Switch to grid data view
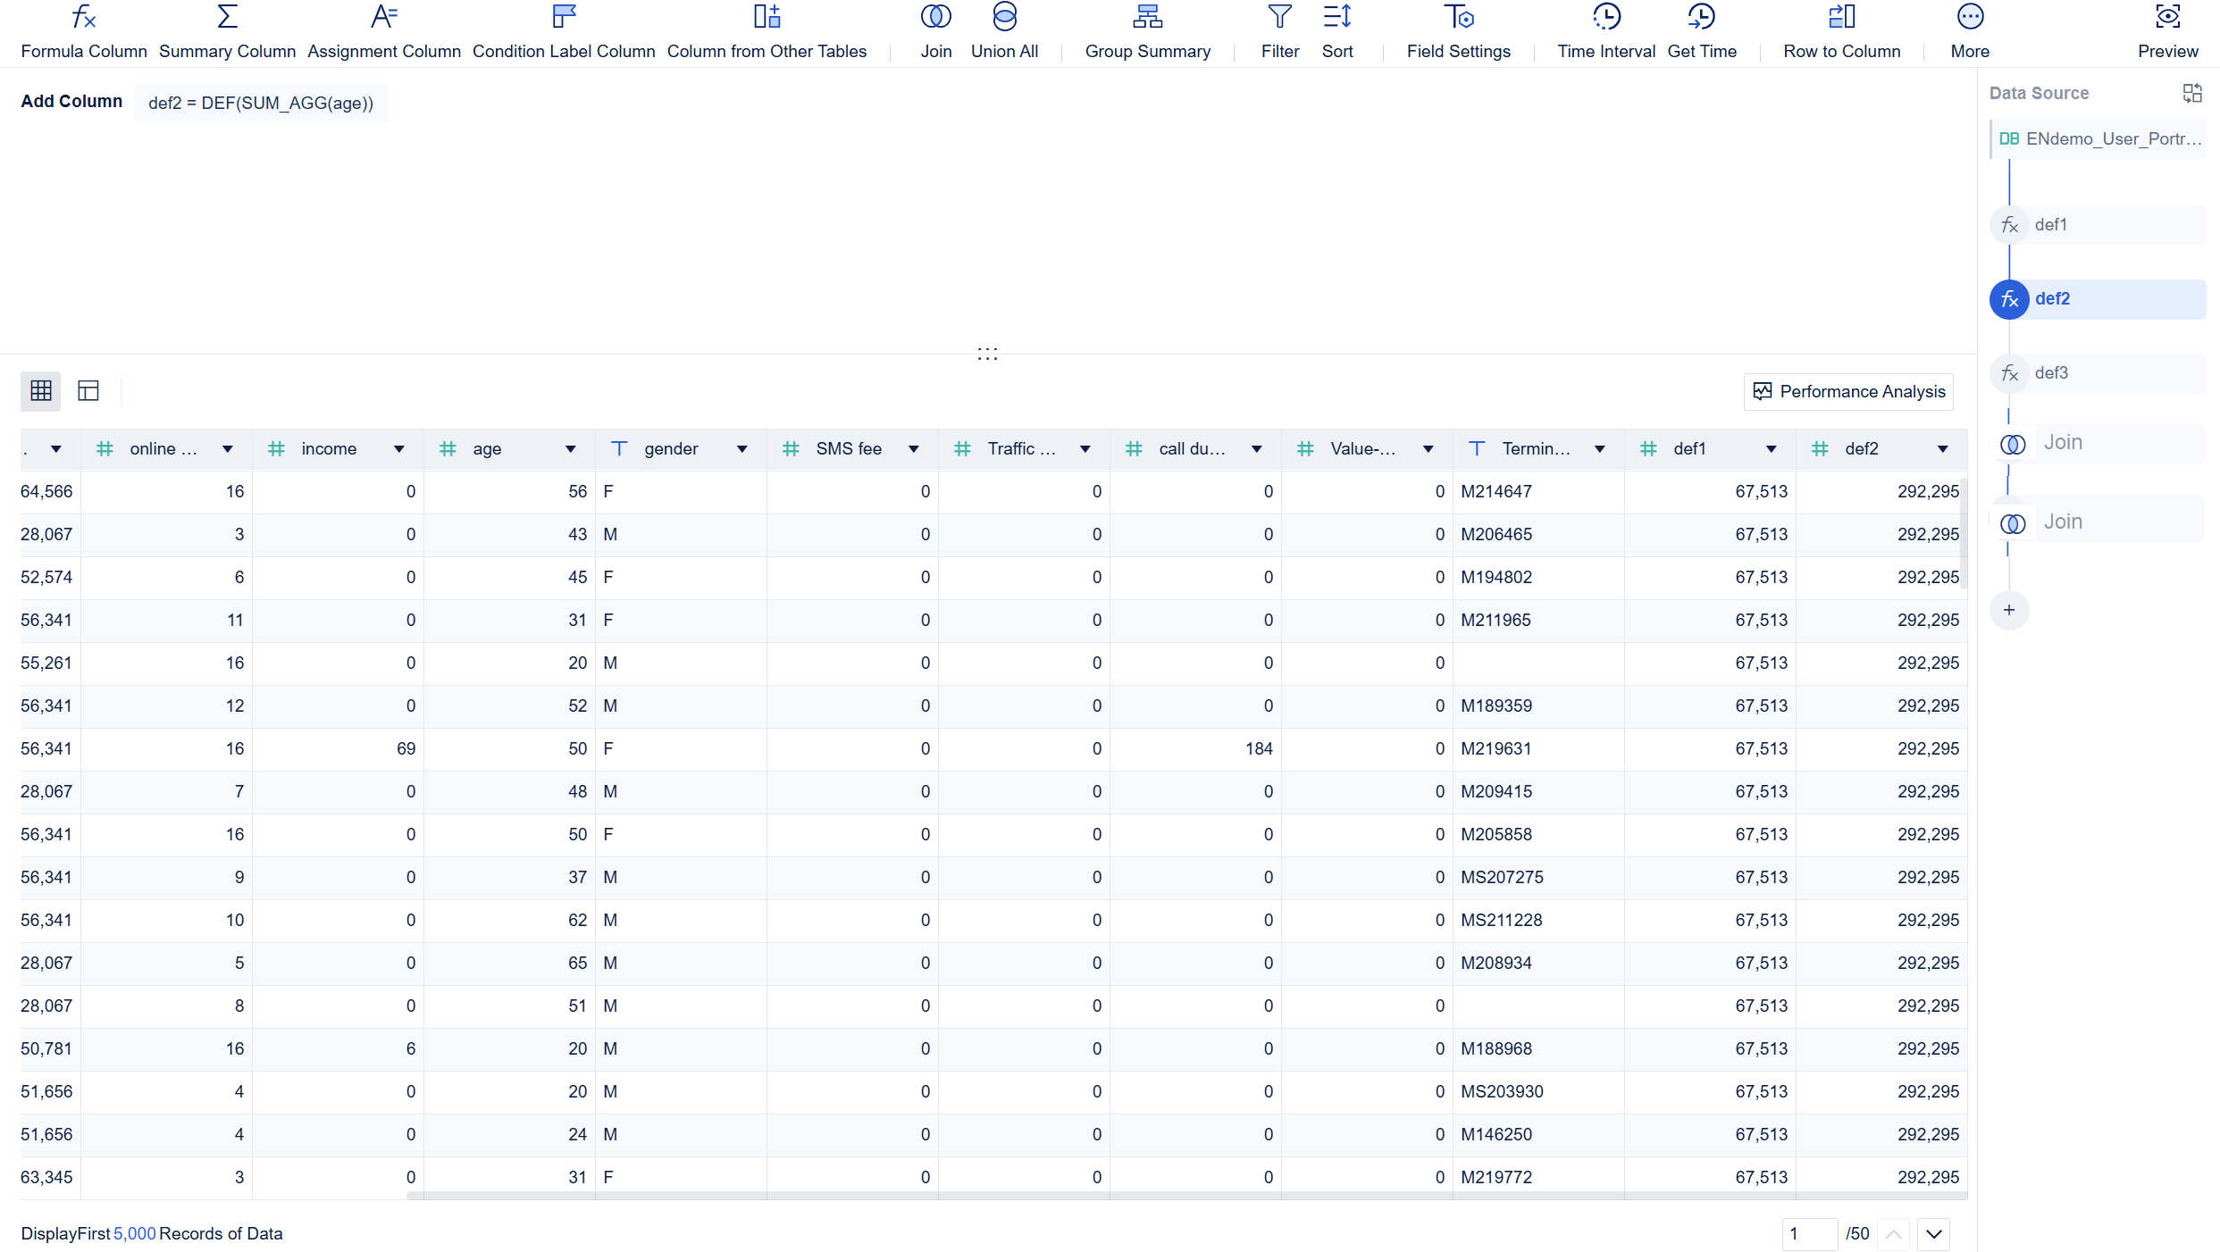Image resolution: width=2220 pixels, height=1252 pixels. click(41, 390)
